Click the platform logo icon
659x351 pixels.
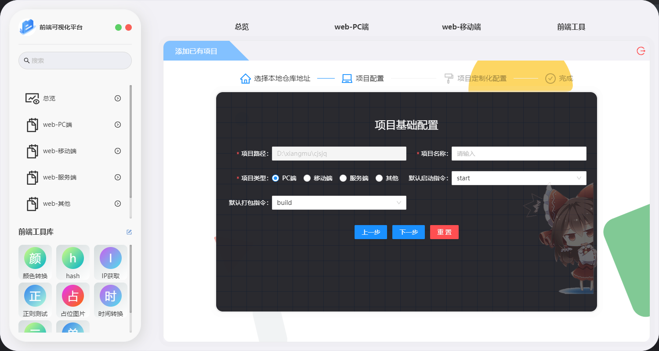pos(27,27)
